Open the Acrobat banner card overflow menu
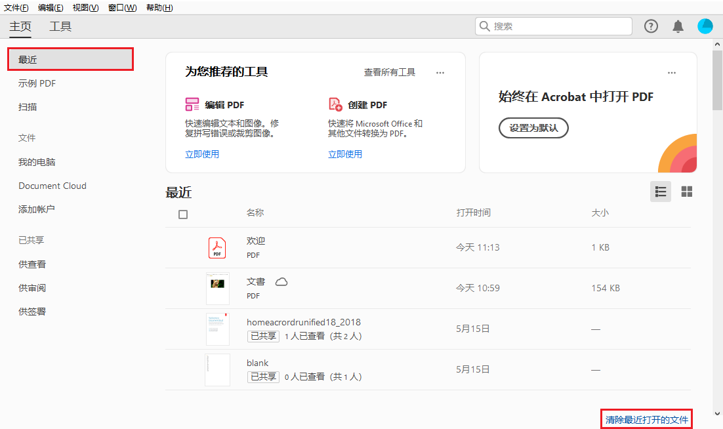The image size is (723, 429). coord(671,72)
